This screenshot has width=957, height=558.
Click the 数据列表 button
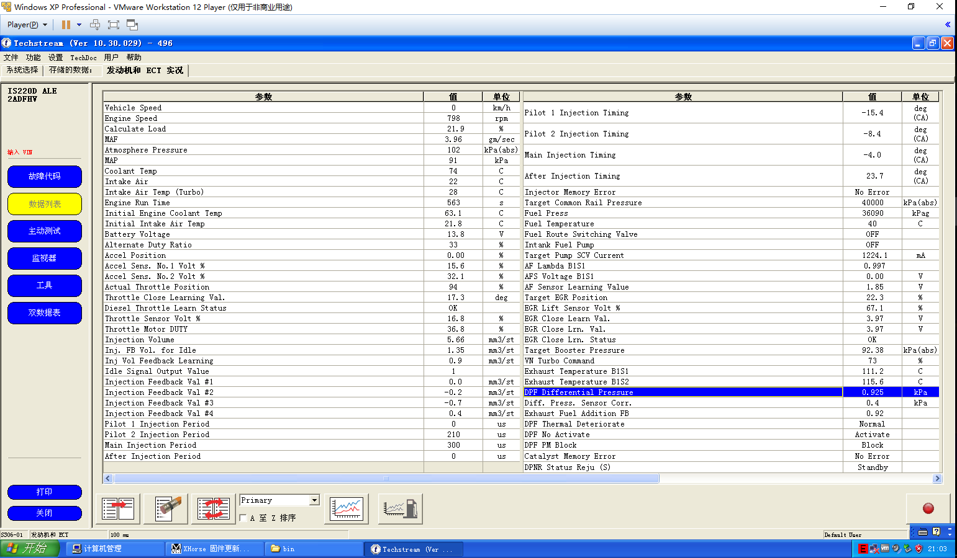pyautogui.click(x=45, y=203)
